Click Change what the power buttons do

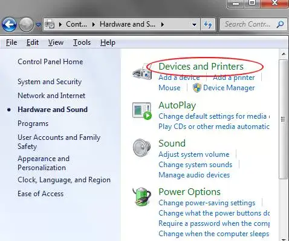click(214, 213)
